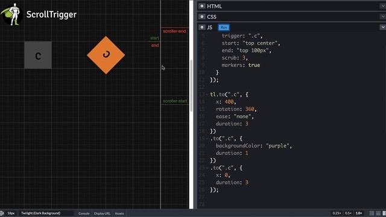
Task: Click the 'scrub: 3' code line
Action: [x=235, y=58]
